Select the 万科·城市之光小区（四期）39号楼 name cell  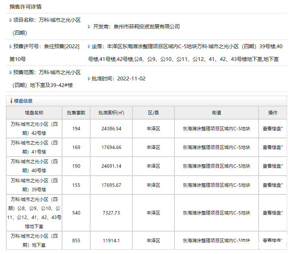[x=34, y=185]
